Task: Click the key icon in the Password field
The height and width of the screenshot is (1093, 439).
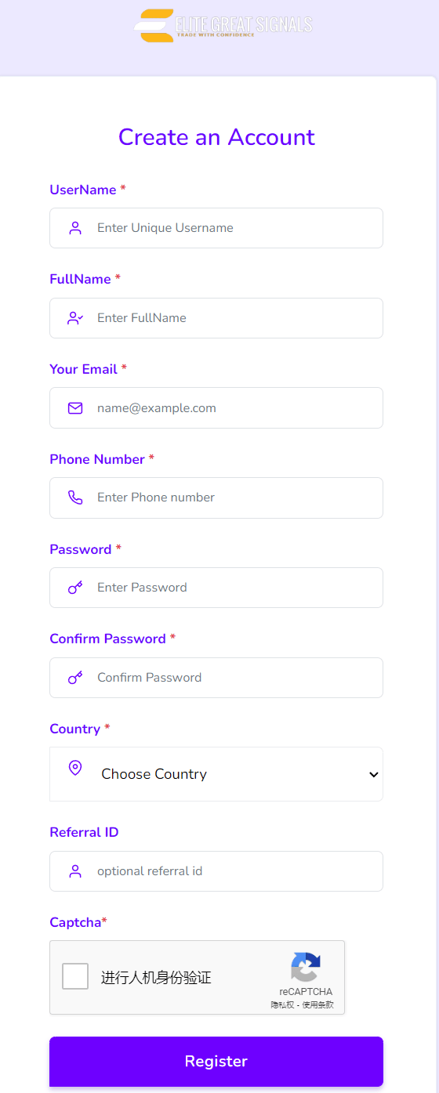Action: click(x=75, y=588)
